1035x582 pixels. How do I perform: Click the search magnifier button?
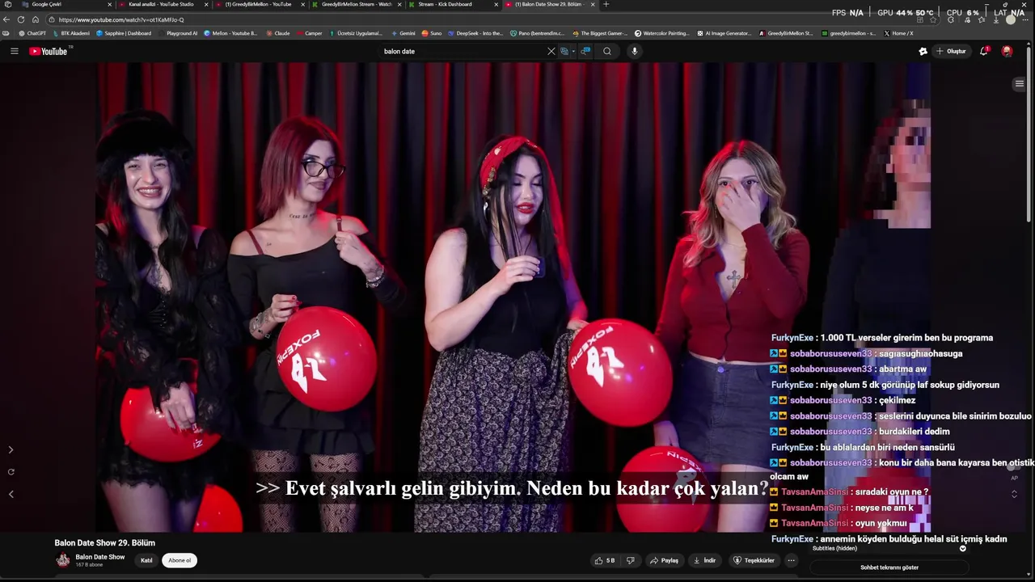click(x=607, y=51)
